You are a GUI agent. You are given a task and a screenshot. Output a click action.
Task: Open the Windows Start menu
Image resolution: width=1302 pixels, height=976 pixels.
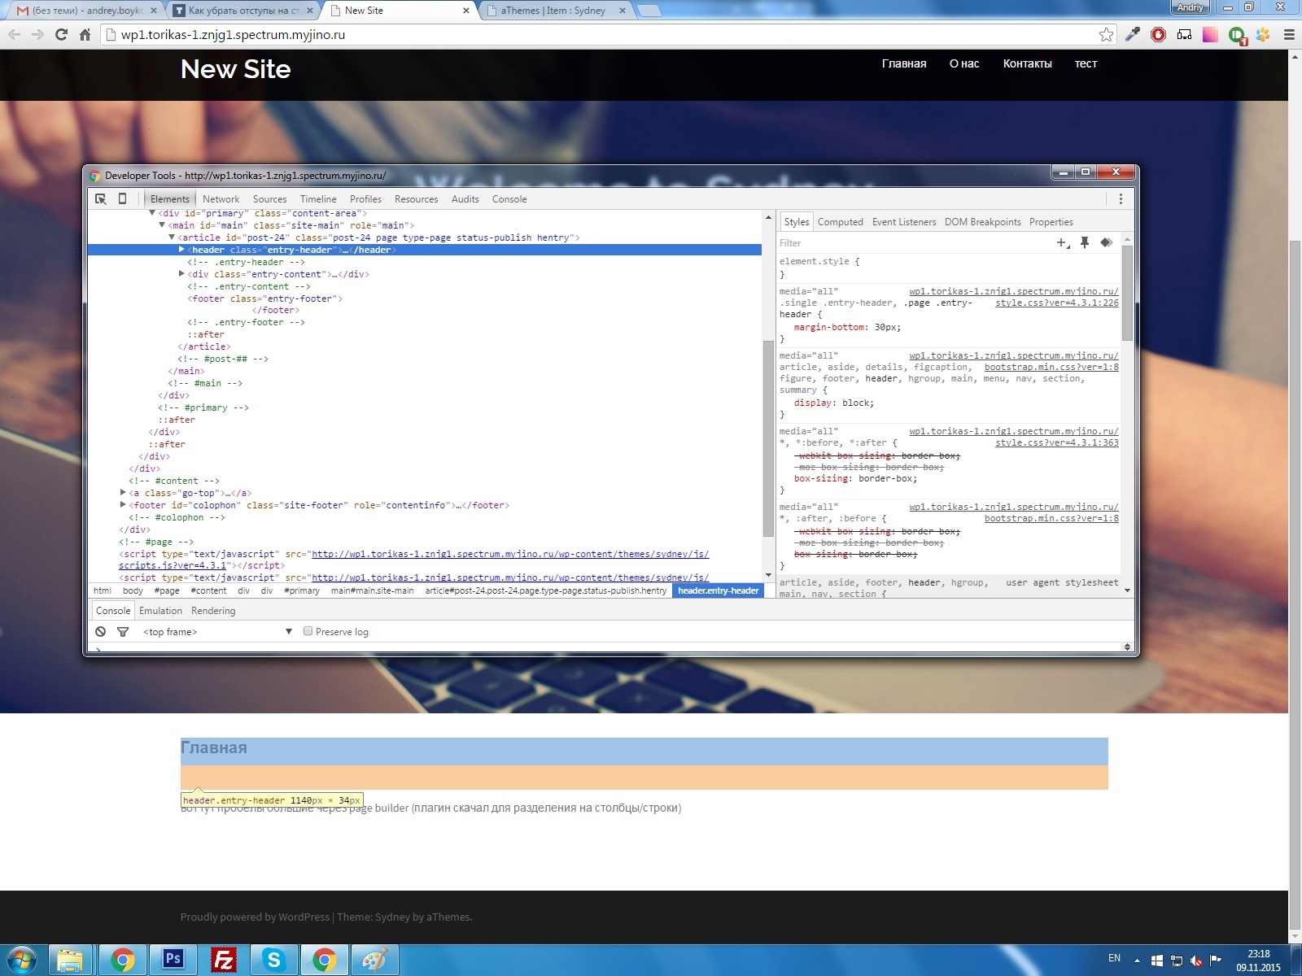point(21,960)
